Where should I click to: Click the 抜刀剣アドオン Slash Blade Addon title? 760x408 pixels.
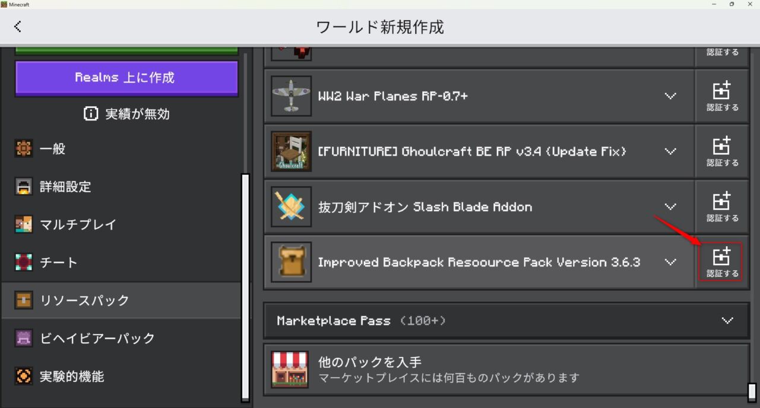pyautogui.click(x=425, y=207)
